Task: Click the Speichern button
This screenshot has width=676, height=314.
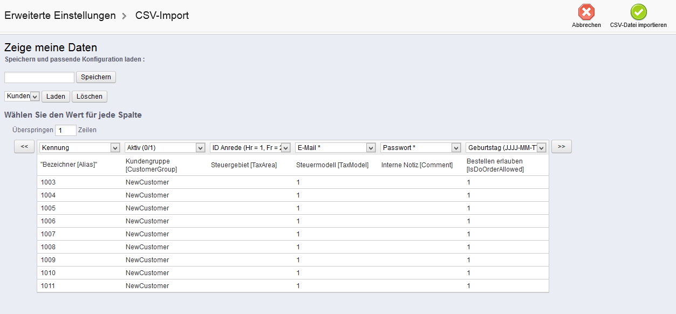Action: click(x=96, y=77)
